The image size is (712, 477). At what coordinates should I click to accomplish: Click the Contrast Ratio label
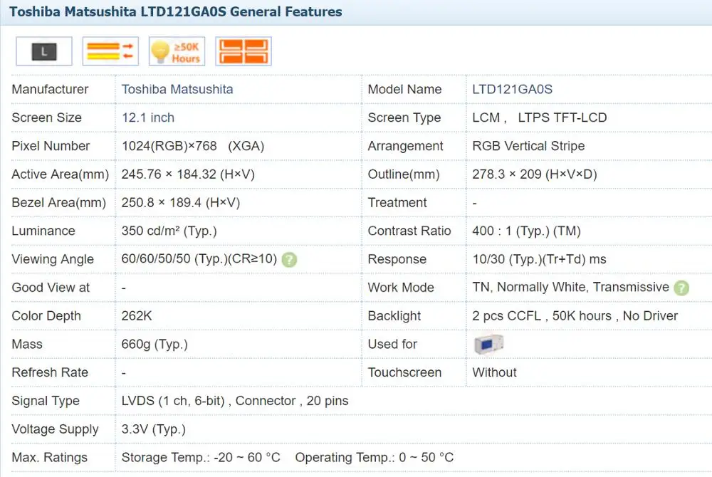pyautogui.click(x=409, y=231)
